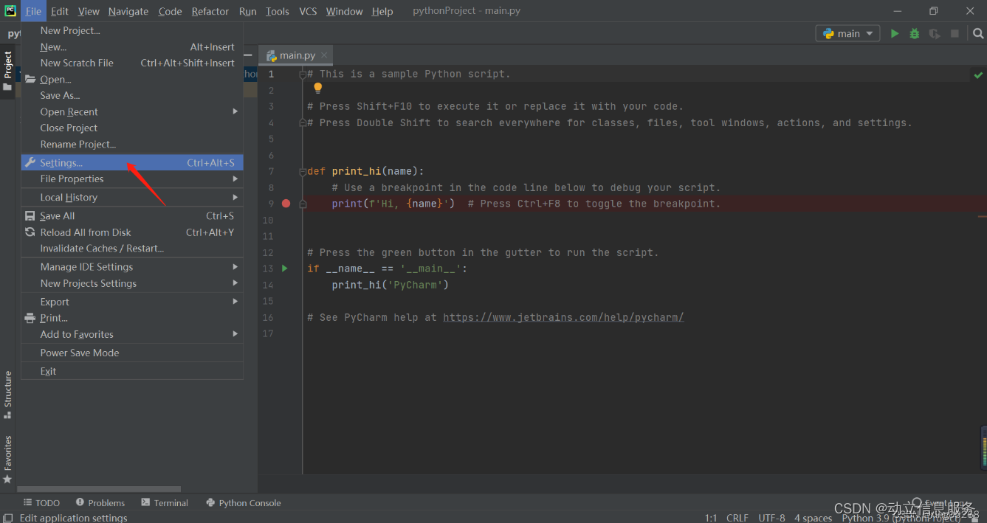Click the project panel horizontal scrollbar
Viewport: 987px width, 523px height.
pyautogui.click(x=99, y=488)
